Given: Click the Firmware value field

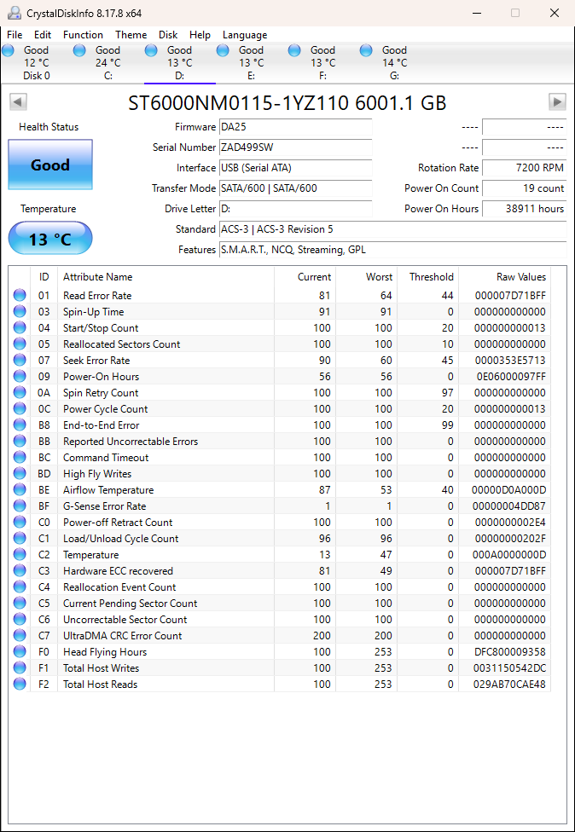Looking at the screenshot, I should point(295,127).
